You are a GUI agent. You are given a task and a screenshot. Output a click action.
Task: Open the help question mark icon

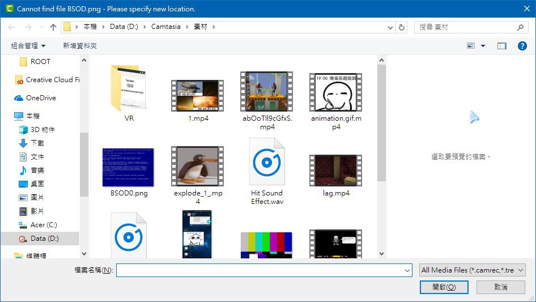point(522,46)
